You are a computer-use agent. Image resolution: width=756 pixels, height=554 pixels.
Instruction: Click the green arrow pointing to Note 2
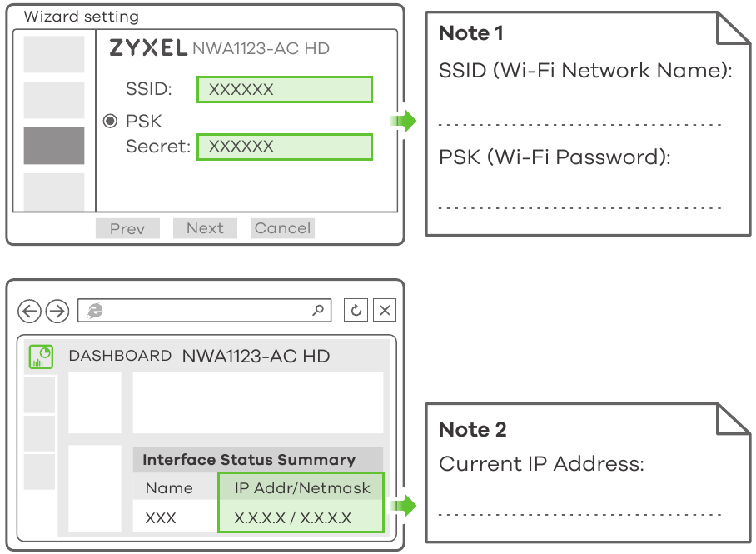tap(405, 506)
